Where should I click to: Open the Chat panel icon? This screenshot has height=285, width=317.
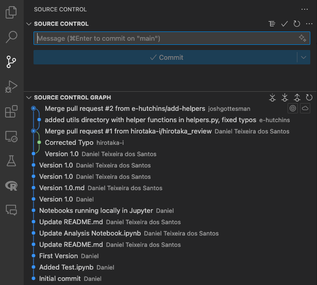11,210
